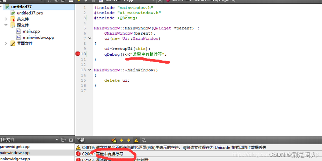Open mainwindow.cpp from open documents list

[x=37, y=153]
